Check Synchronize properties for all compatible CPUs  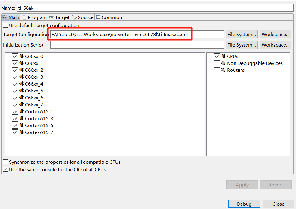[5, 162]
